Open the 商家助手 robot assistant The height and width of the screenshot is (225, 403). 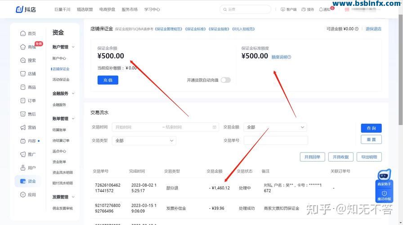pos(384,178)
